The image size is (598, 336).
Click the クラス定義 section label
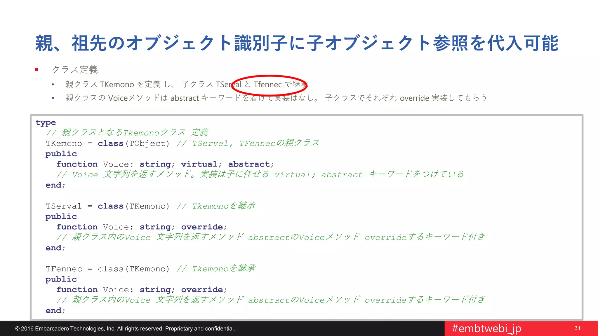(x=75, y=70)
